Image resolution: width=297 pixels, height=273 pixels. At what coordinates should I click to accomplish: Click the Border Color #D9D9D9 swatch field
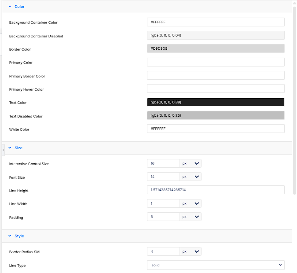tap(216, 48)
